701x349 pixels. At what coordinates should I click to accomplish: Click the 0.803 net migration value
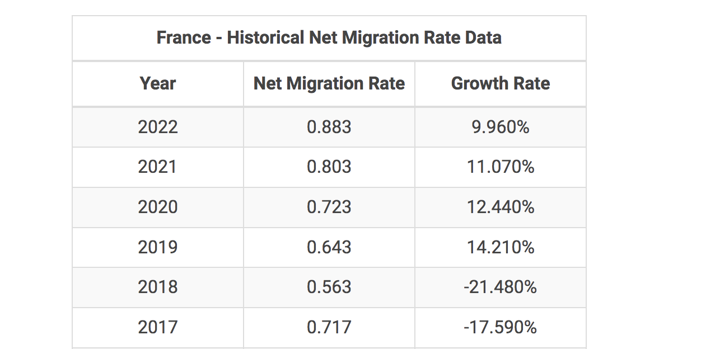329,167
